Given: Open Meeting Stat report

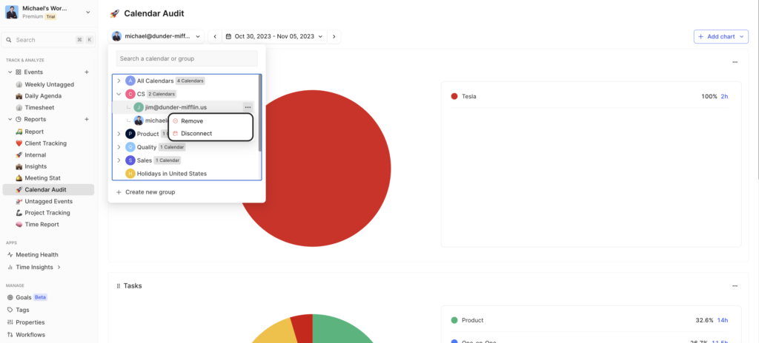Looking at the screenshot, I should [x=42, y=177].
